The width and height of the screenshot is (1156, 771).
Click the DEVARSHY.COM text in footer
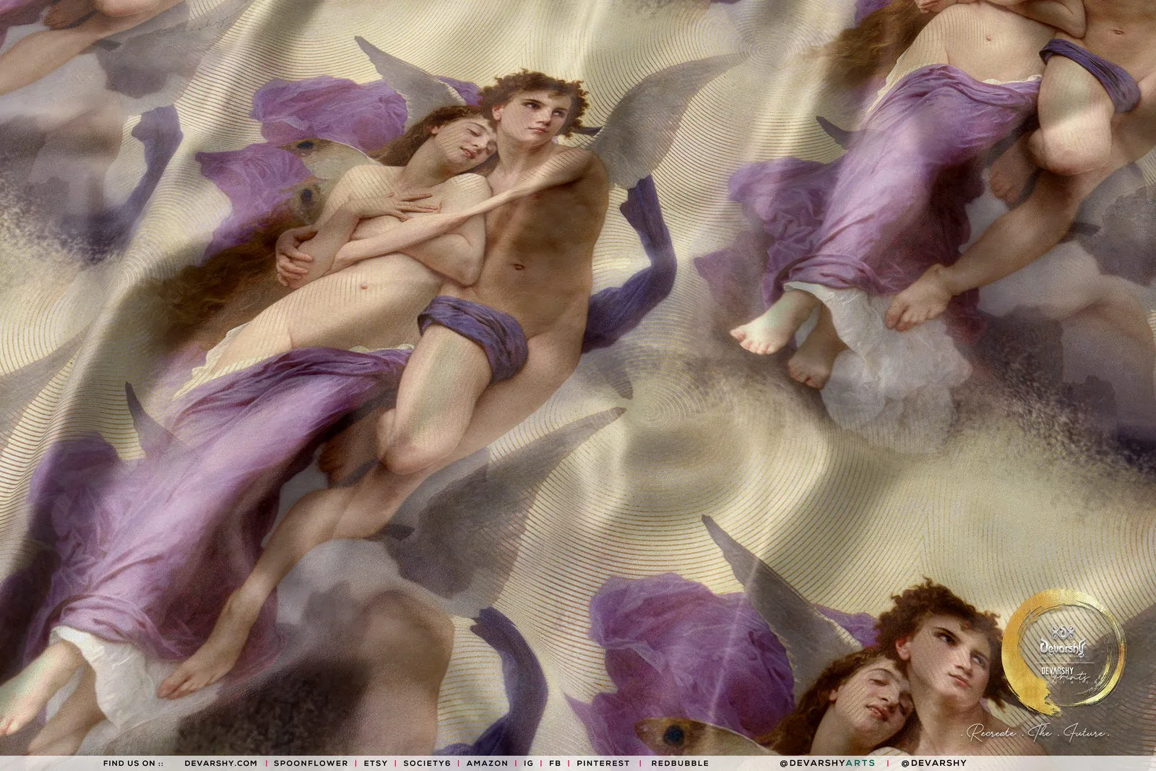tap(221, 763)
